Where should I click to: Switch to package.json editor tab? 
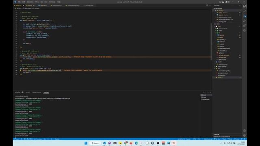89,5
